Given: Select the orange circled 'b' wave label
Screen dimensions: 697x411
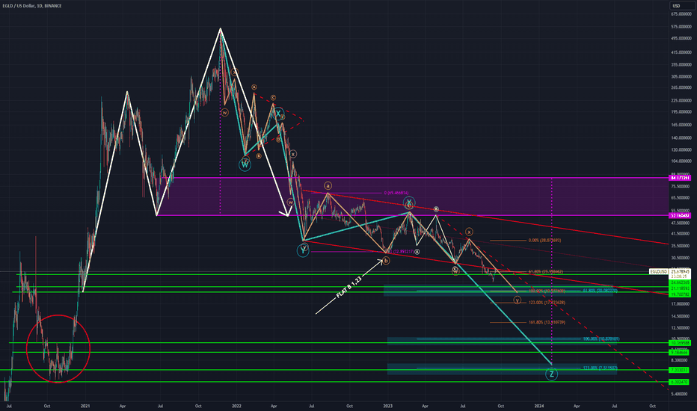Looking at the screenshot, I should click(x=386, y=261).
